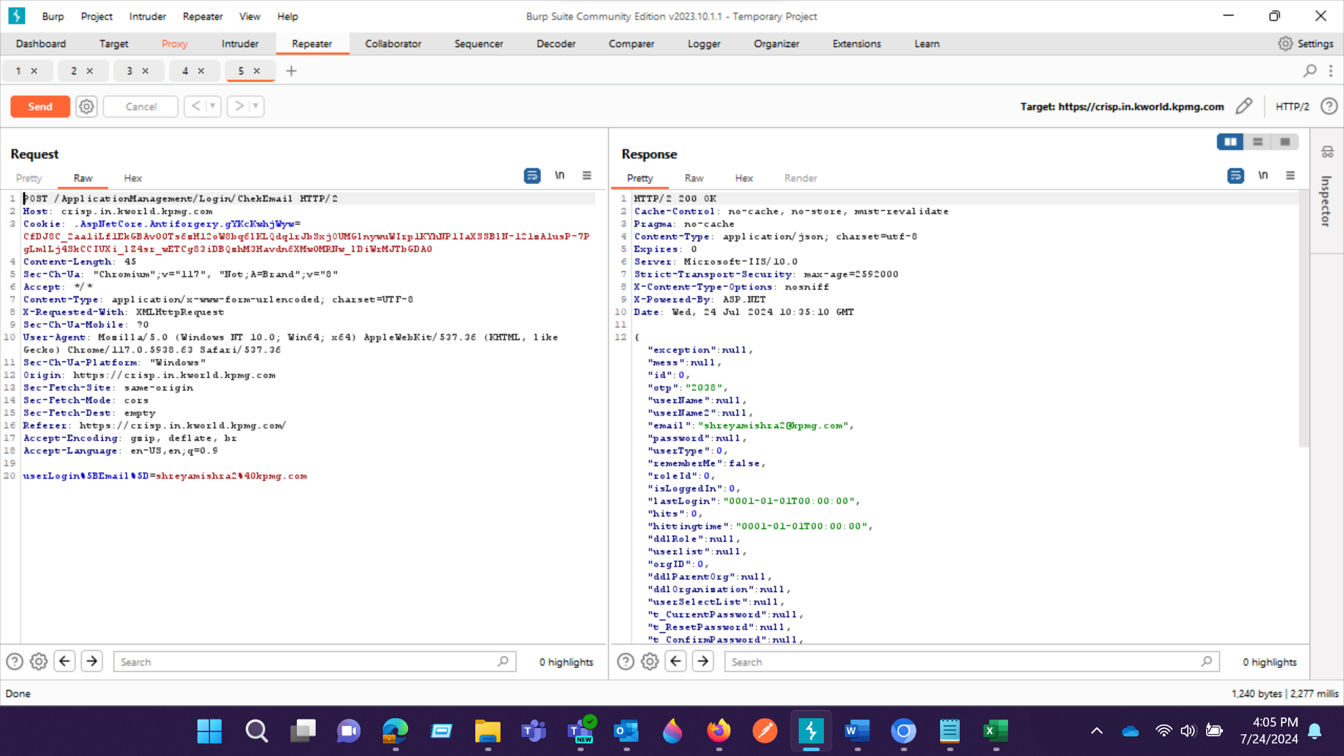Open the Burp Settings gear
Image resolution: width=1344 pixels, height=756 pixels.
click(1285, 43)
